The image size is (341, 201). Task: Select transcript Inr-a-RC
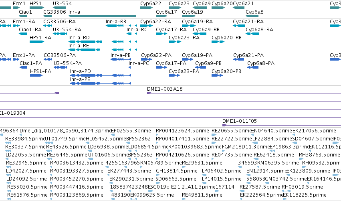[137, 29]
